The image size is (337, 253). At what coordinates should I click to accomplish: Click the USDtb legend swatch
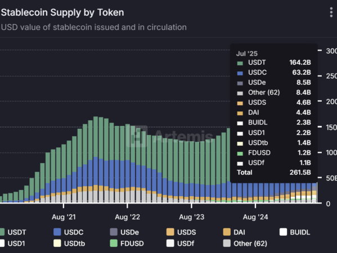tap(57, 243)
